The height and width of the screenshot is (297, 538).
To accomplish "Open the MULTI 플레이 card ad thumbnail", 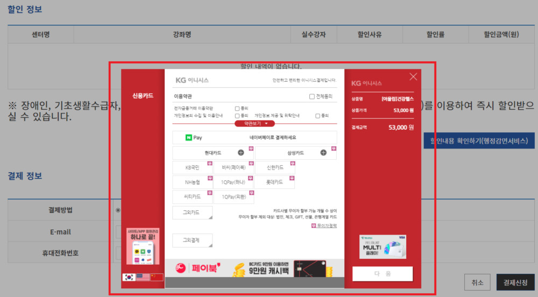I will click(x=383, y=246).
